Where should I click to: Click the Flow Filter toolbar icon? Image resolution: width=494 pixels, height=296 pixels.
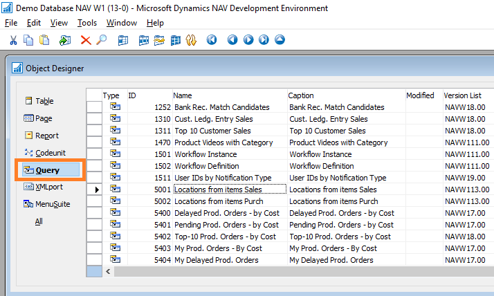point(159,40)
